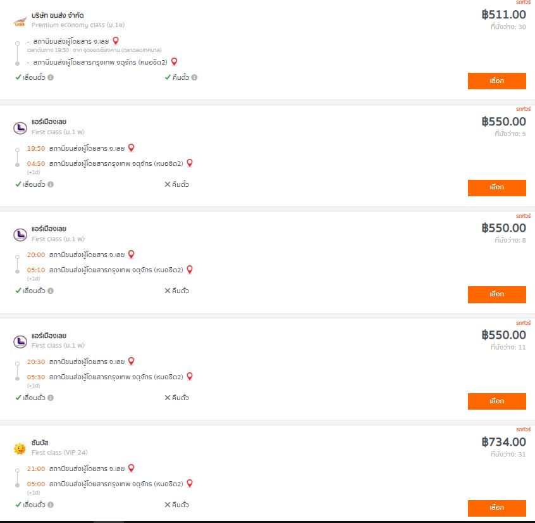Screen dimensions: 535x523
Task: Click the Sunbus sun logo
Action: tap(20, 448)
